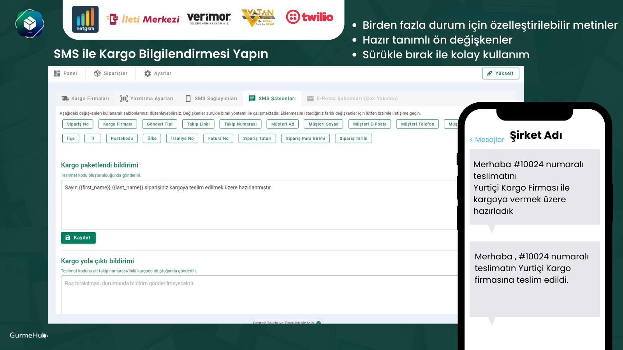623x350 pixels.
Task: Open the Siparişler menu item
Action: [111, 73]
